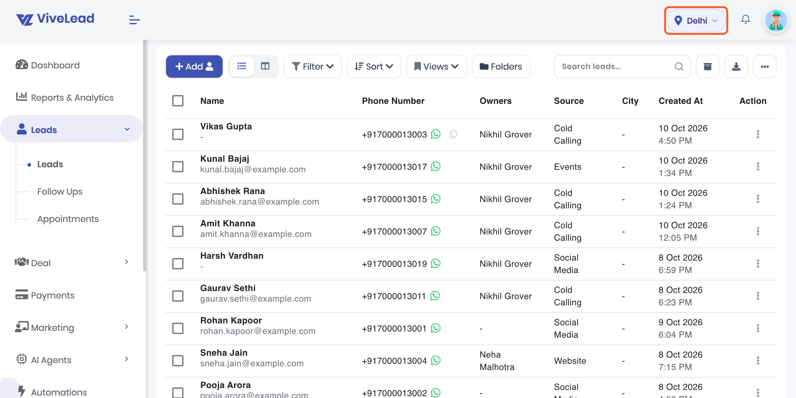Open the more options ellipsis in toolbar
This screenshot has height=398, width=796.
click(765, 67)
